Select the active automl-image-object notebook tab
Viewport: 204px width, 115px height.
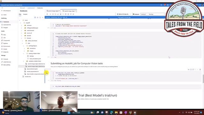click(x=69, y=11)
